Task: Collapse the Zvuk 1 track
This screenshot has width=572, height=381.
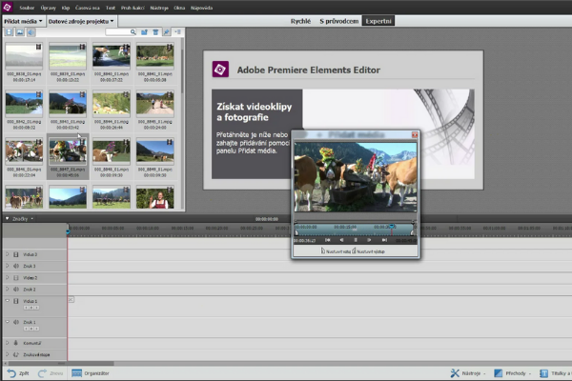Action: (7, 322)
